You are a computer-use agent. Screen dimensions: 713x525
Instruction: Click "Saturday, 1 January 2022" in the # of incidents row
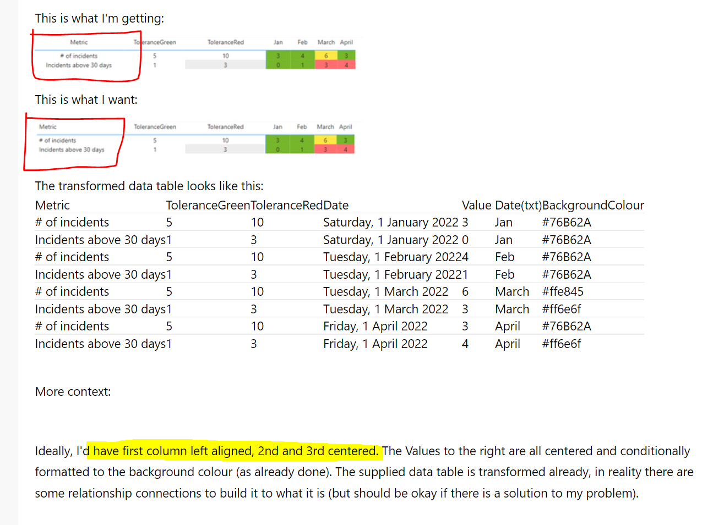(x=391, y=222)
